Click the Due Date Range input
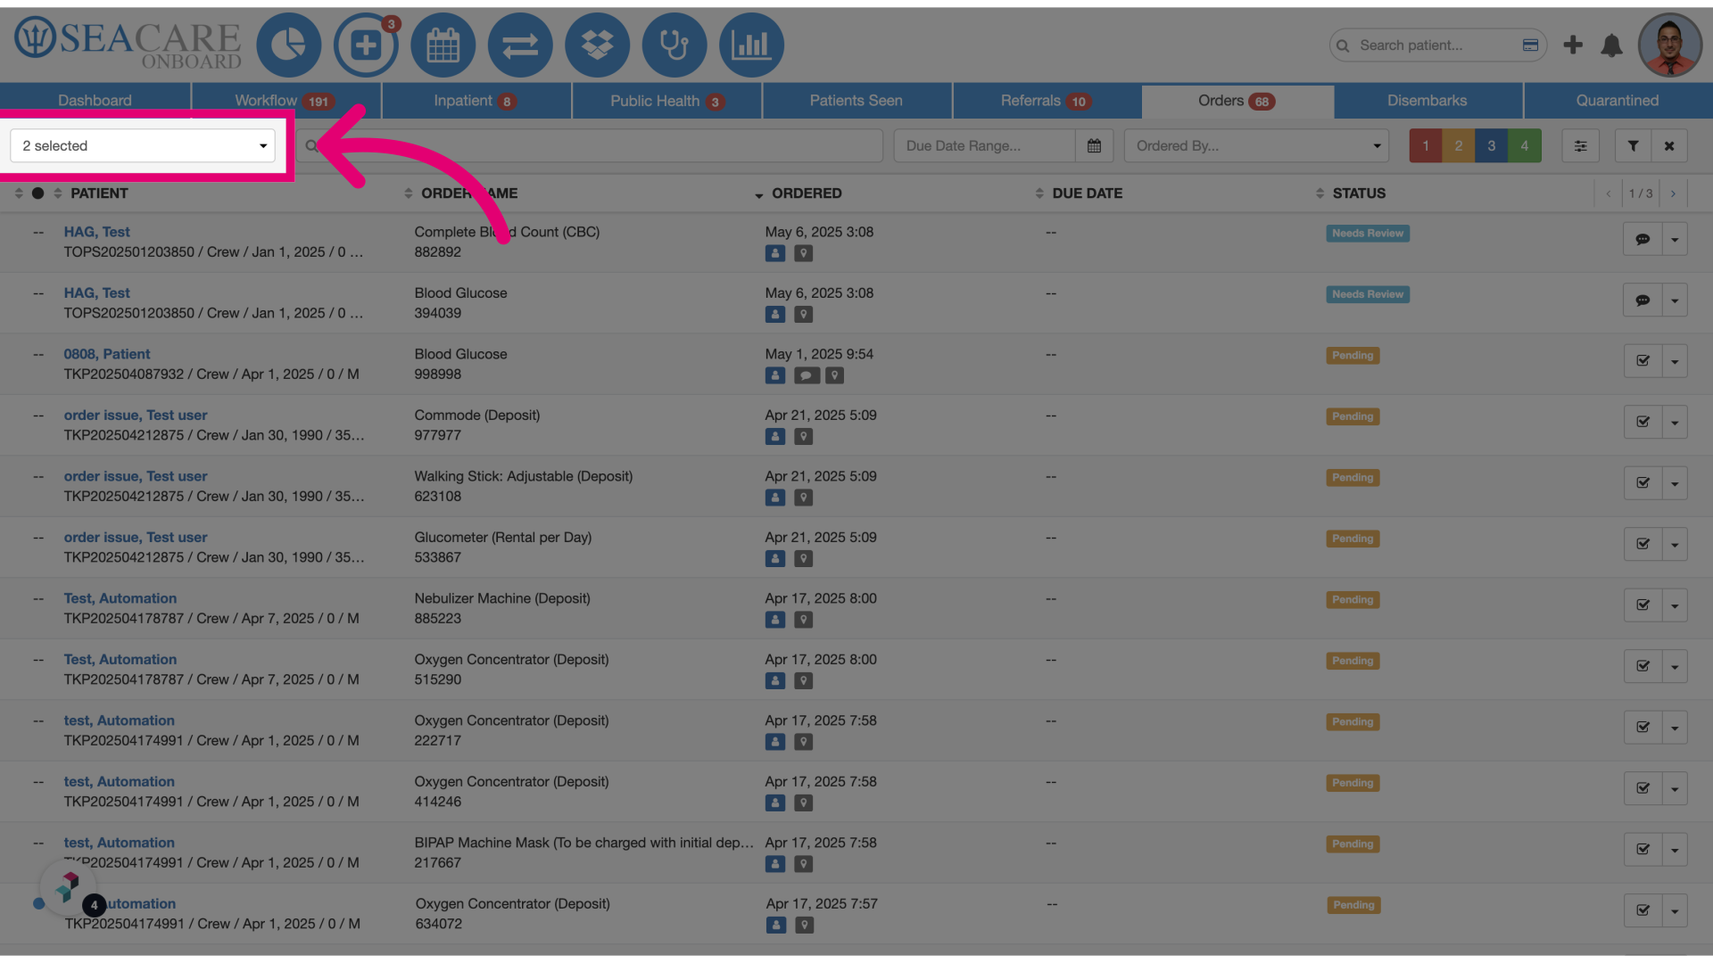This screenshot has height=963, width=1713. (x=985, y=145)
